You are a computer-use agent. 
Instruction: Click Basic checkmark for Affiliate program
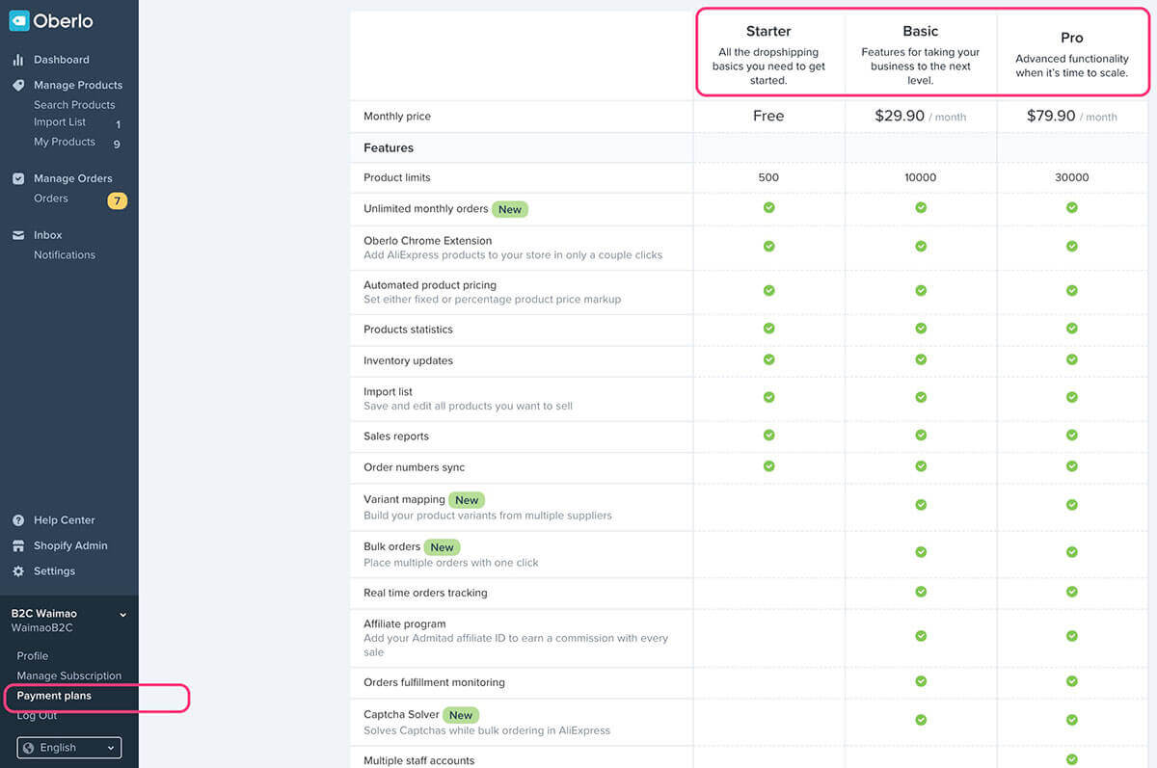[921, 636]
